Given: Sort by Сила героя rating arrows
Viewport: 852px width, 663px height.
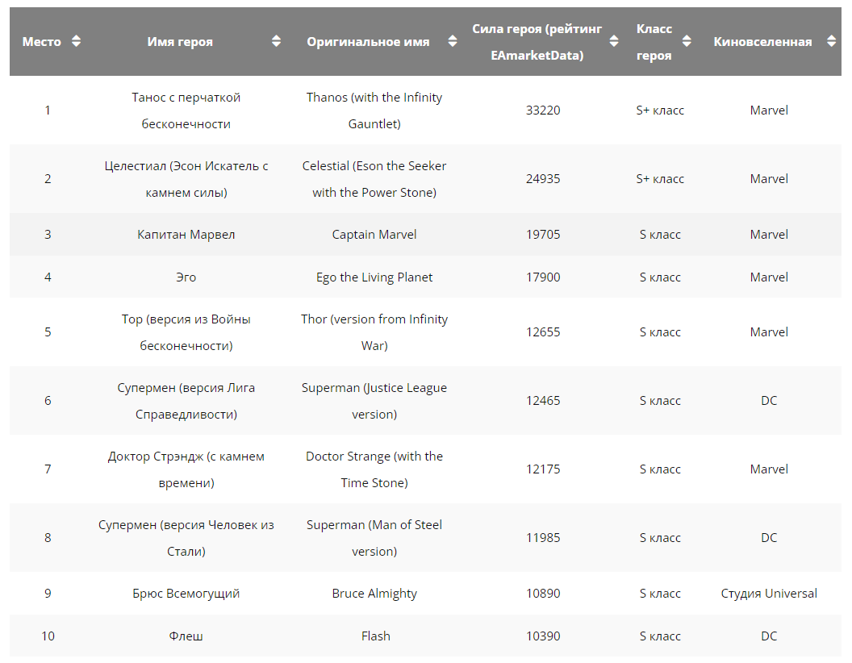Looking at the screenshot, I should [614, 41].
